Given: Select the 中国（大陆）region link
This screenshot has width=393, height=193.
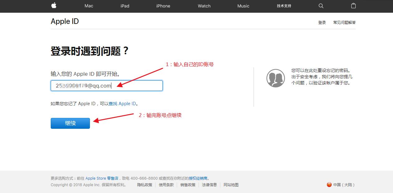Looking at the screenshot, I should [x=344, y=185].
